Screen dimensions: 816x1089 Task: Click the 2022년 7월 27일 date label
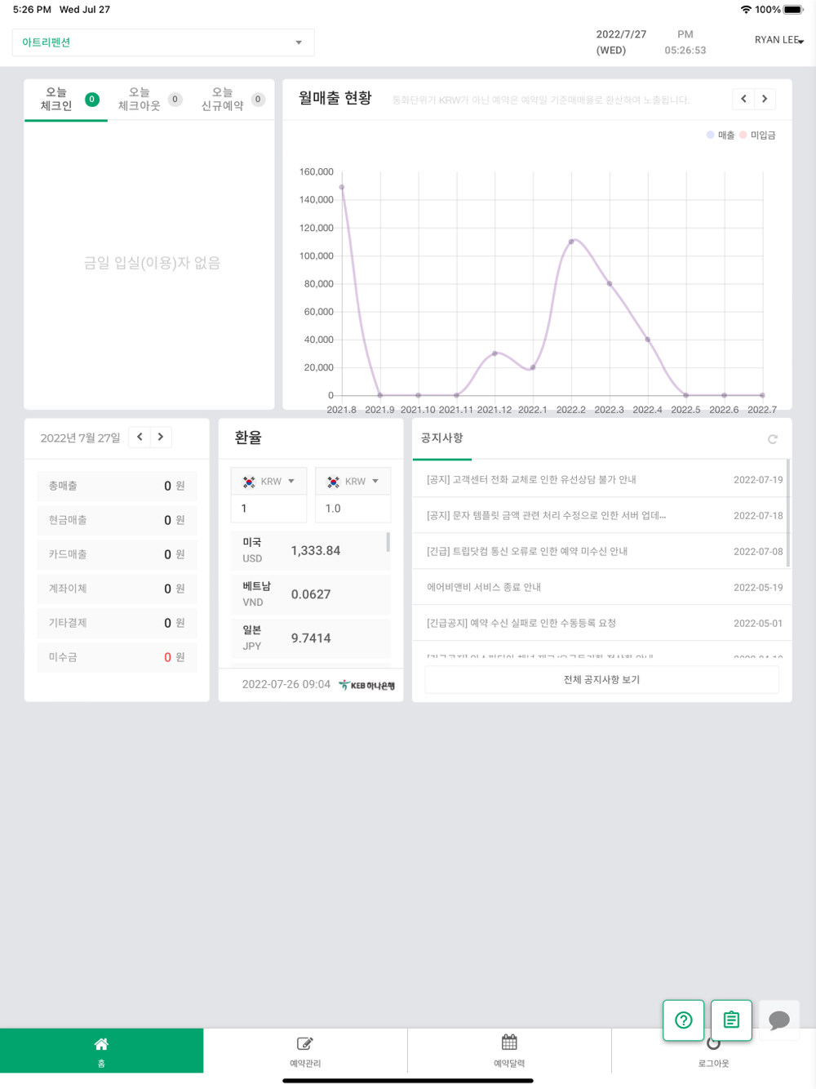coord(80,438)
